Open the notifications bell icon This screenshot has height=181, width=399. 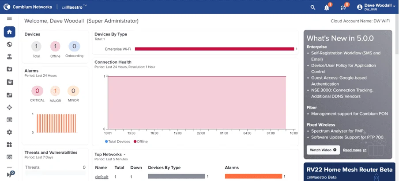(x=327, y=7)
